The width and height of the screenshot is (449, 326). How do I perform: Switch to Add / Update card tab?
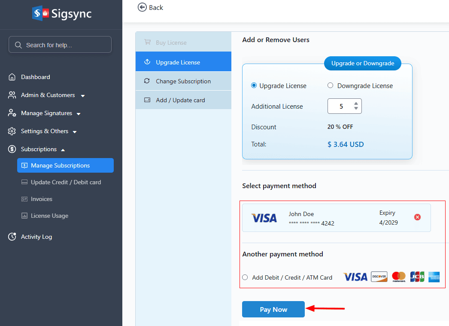click(180, 100)
